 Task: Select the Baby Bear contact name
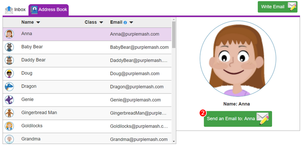[32, 47]
